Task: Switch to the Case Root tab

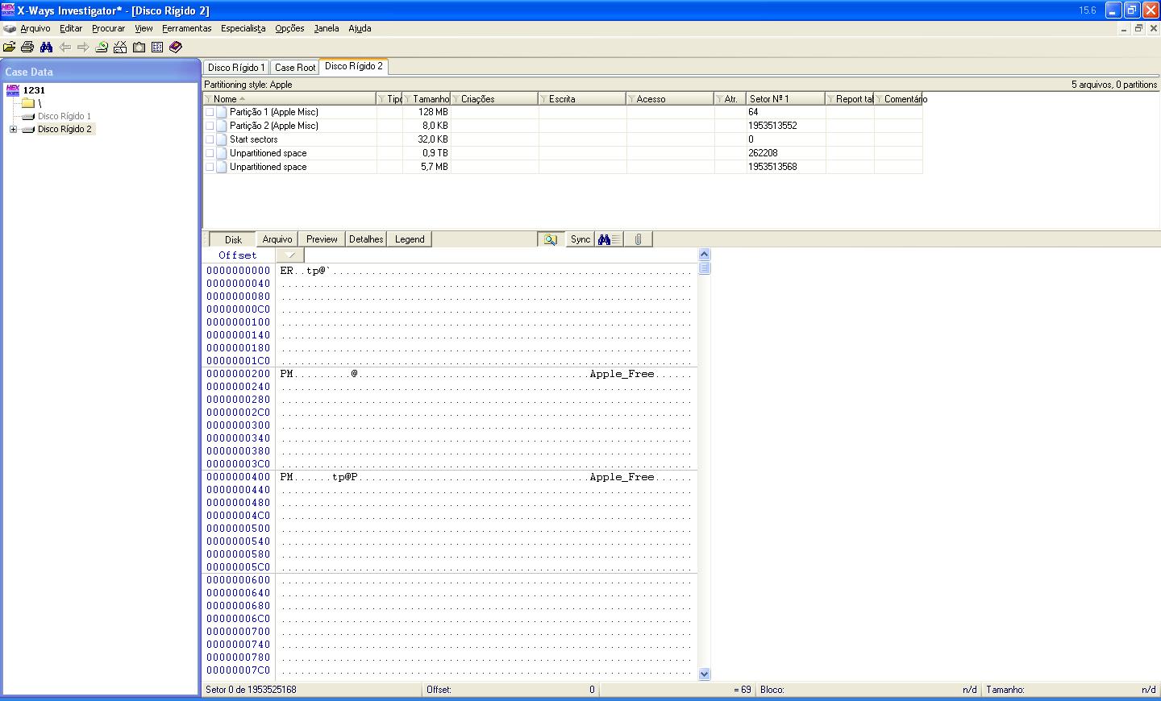Action: [x=295, y=68]
